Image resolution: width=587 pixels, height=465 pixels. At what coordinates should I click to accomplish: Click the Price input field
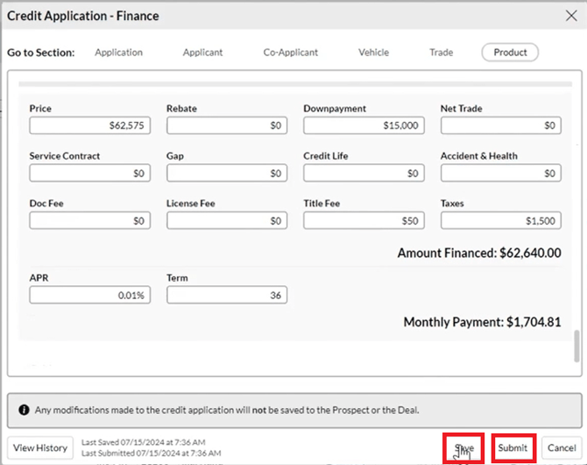[90, 126]
